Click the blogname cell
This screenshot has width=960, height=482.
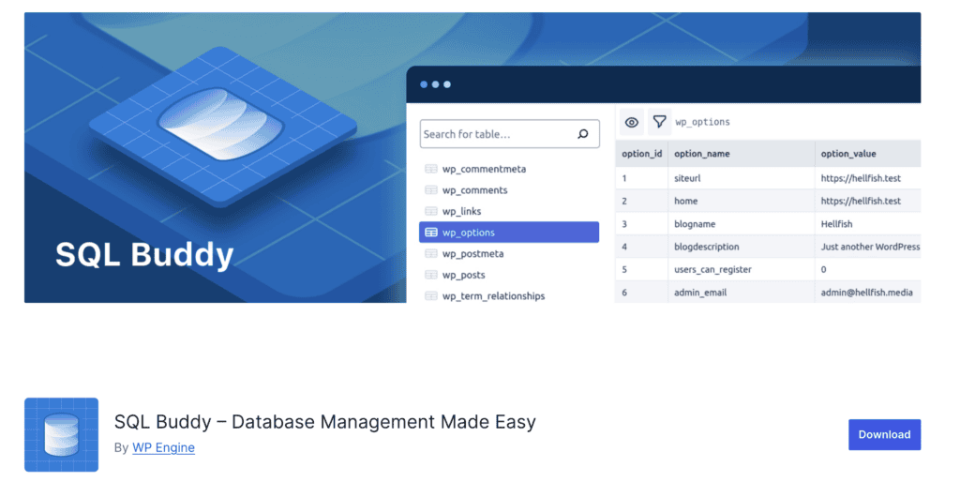[x=742, y=224]
